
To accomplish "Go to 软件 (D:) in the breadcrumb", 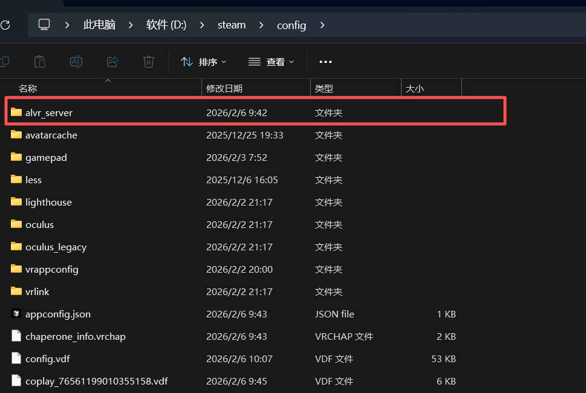I will click(x=166, y=25).
